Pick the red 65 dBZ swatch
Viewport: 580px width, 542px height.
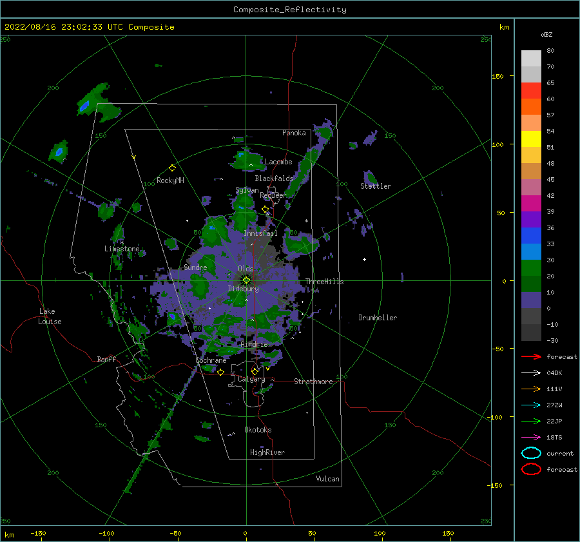531,90
